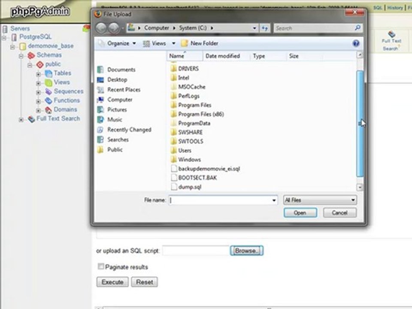Collapse the demomovie_base tree node
The height and width of the screenshot is (309, 412).
[x=12, y=47]
